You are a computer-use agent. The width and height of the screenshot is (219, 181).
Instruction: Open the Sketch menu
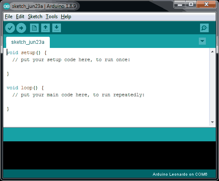point(35,17)
